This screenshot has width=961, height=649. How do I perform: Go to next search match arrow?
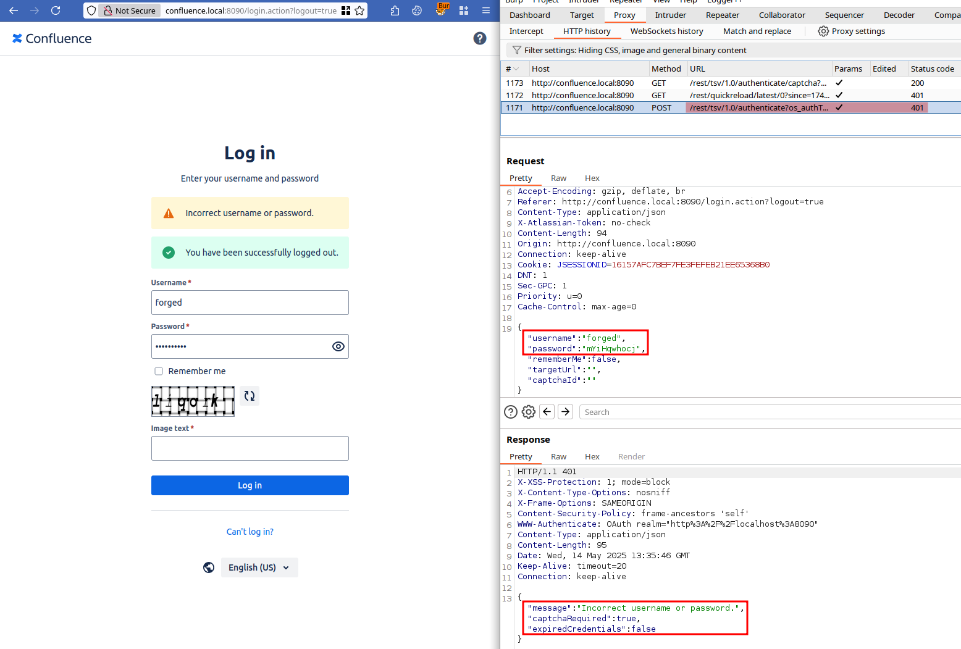pyautogui.click(x=566, y=412)
